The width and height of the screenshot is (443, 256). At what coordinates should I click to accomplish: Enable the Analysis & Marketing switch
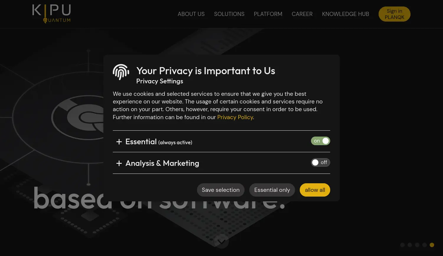coord(320,162)
